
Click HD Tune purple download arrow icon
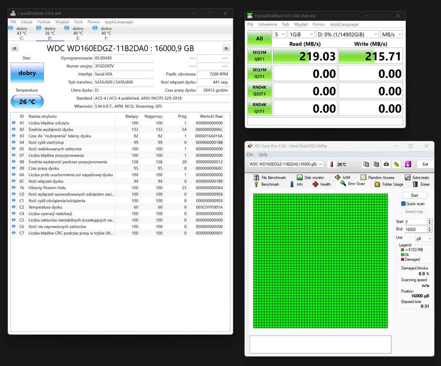pyautogui.click(x=408, y=164)
